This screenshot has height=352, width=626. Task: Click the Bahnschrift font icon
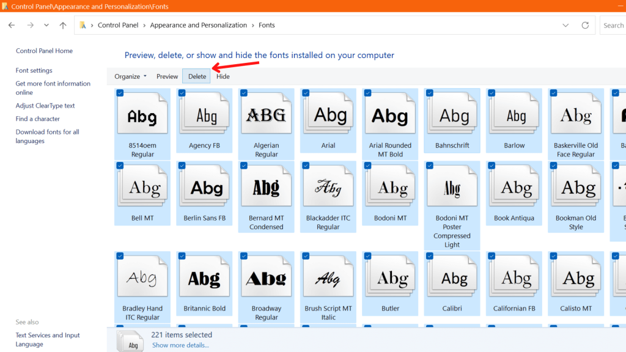click(x=452, y=113)
